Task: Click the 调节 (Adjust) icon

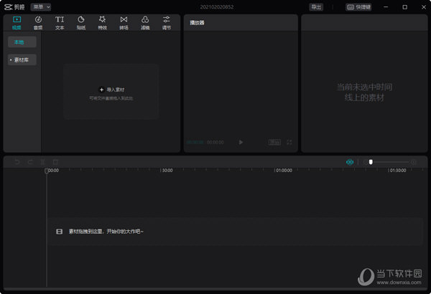Action: [167, 22]
